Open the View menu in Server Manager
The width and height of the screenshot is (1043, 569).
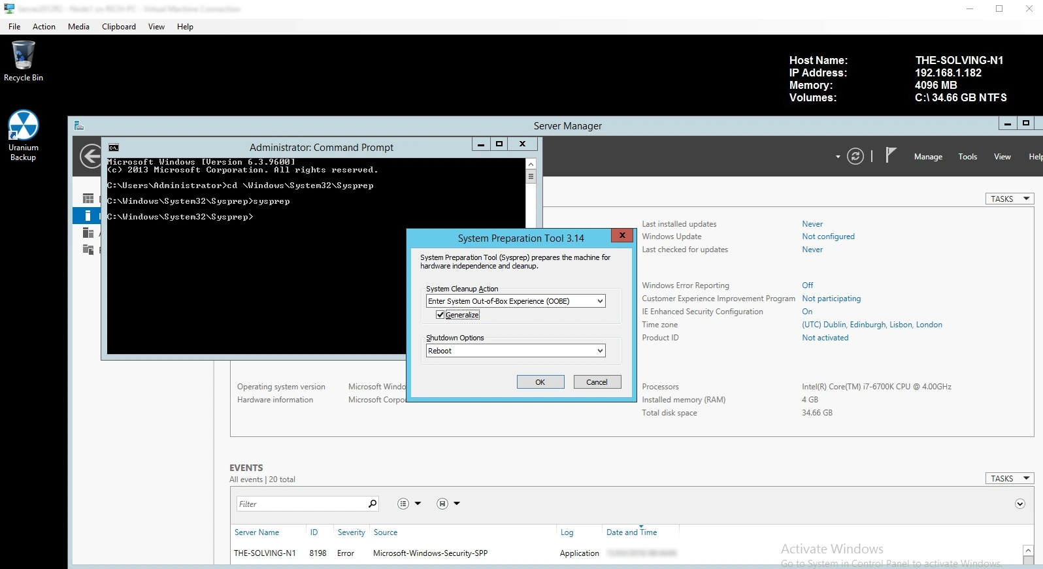click(x=1002, y=157)
